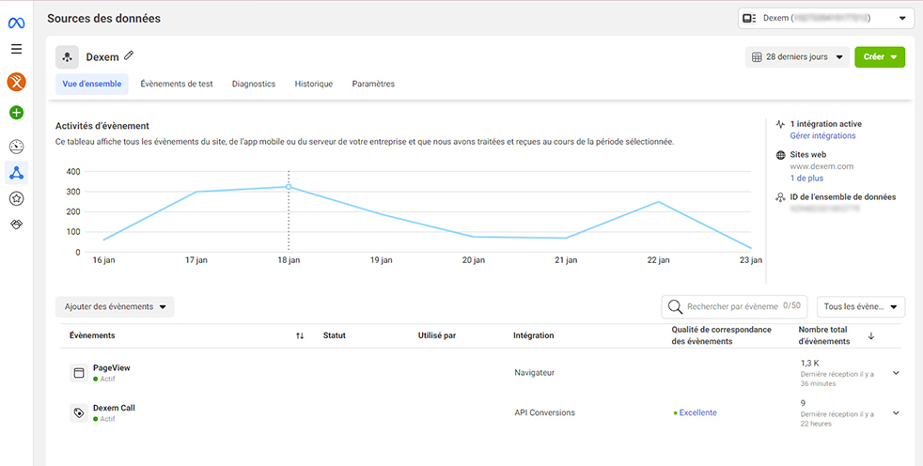Expand the Dexem Call row chevron
Viewport: 923px width, 466px height.
[x=896, y=413]
